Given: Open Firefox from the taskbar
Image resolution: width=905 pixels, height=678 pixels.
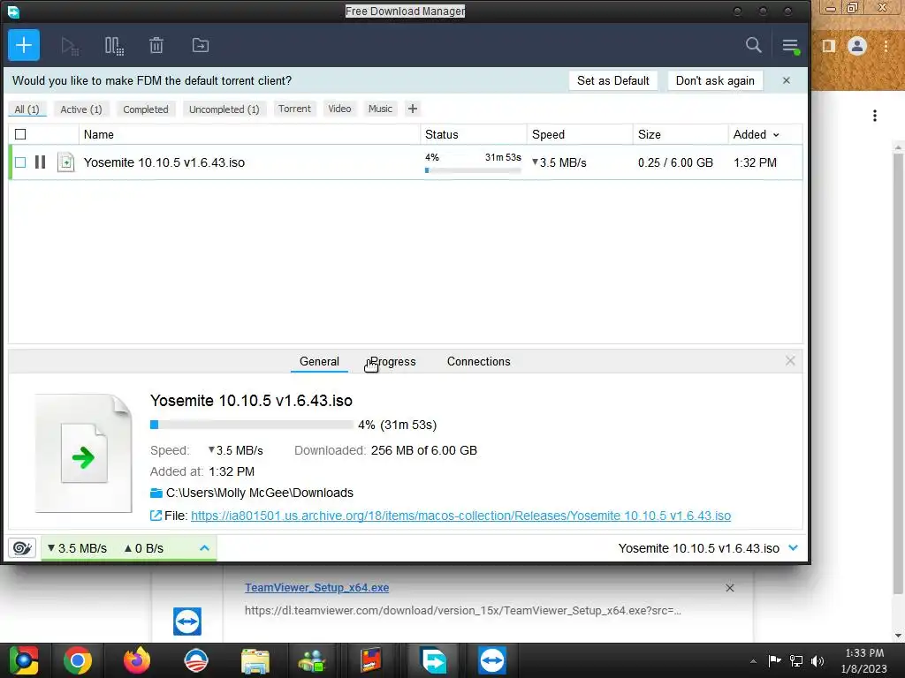Looking at the screenshot, I should point(137,660).
